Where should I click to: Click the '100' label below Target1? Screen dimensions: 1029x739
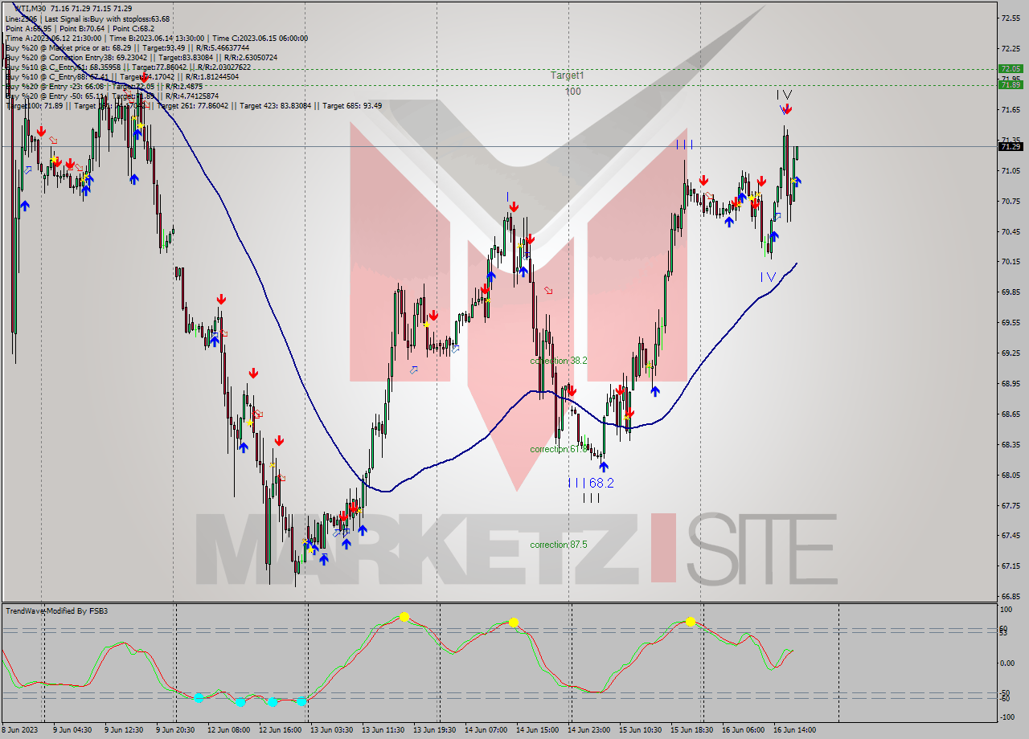pyautogui.click(x=572, y=92)
